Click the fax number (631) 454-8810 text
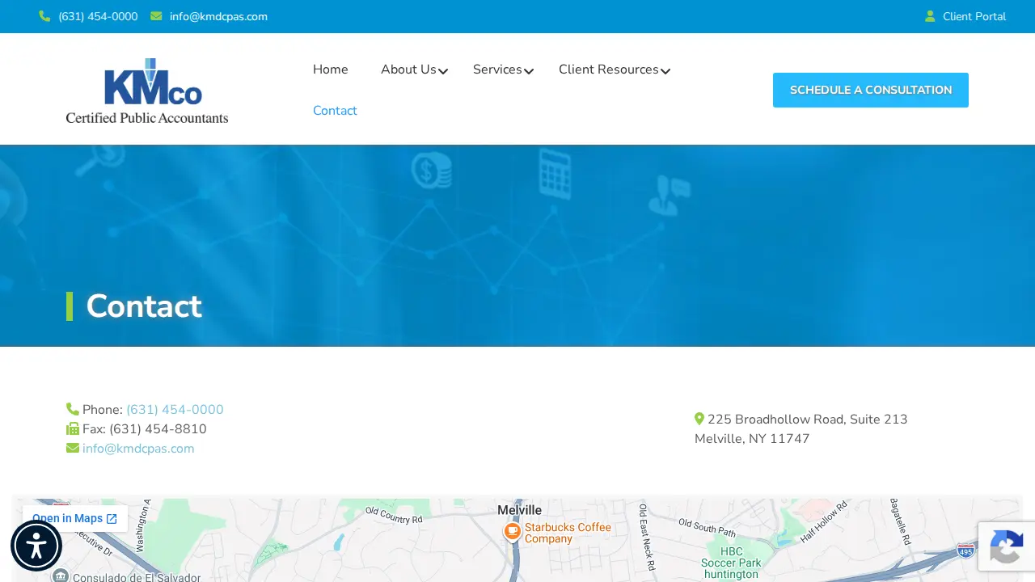The width and height of the screenshot is (1035, 582). coord(158,429)
